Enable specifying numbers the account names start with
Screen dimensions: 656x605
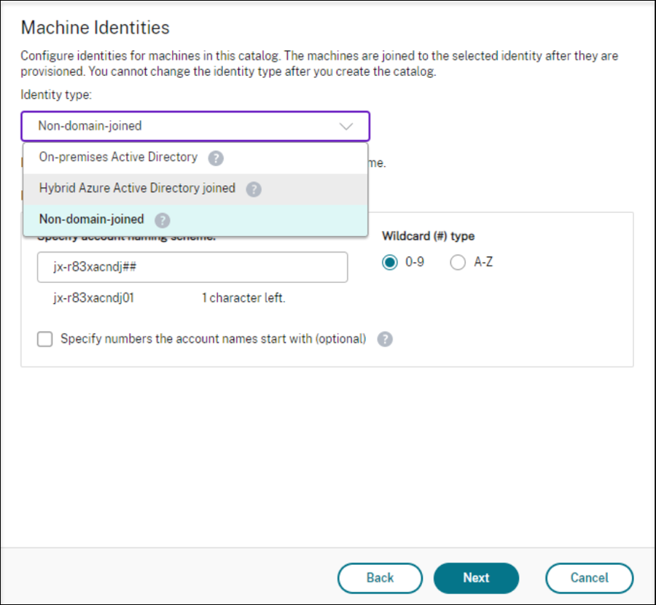click(x=44, y=339)
